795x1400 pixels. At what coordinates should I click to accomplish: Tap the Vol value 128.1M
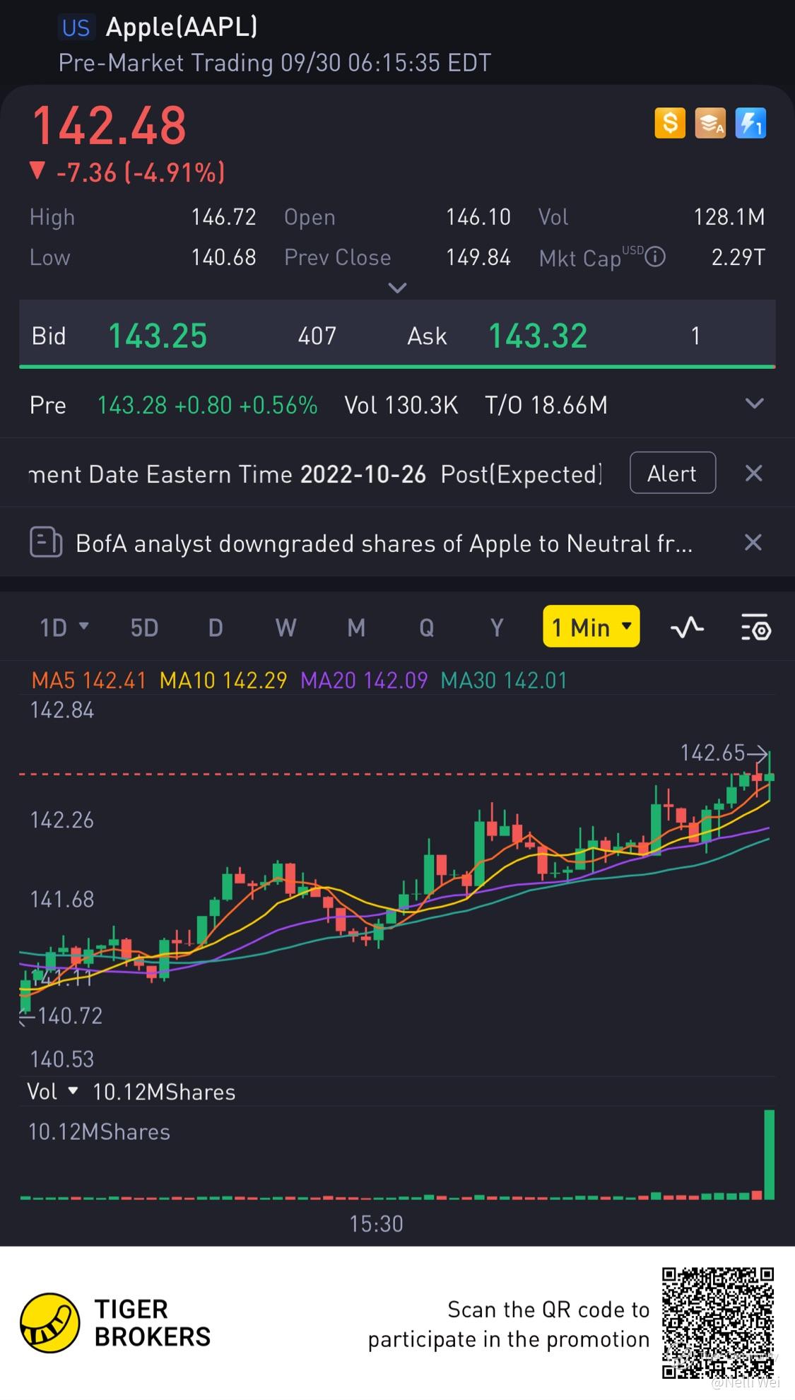point(729,216)
